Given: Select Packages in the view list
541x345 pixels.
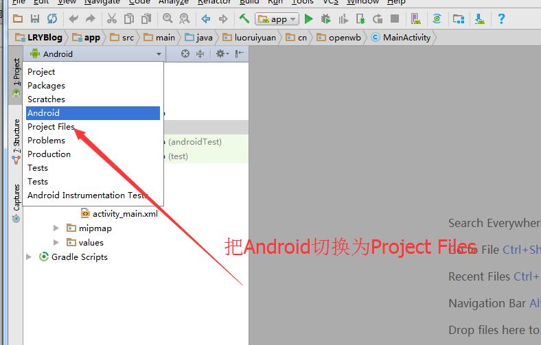Looking at the screenshot, I should 93,86.
